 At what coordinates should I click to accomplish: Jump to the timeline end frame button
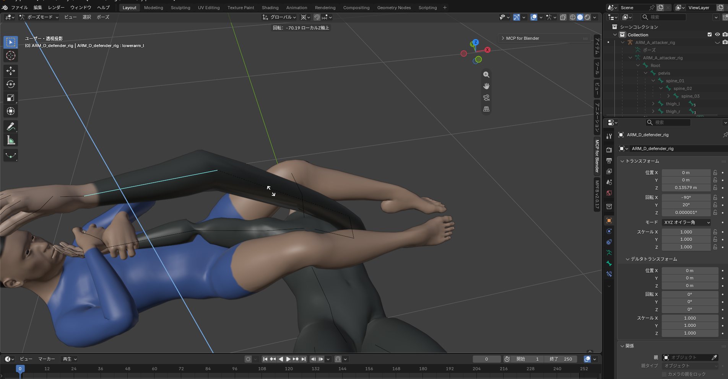pyautogui.click(x=304, y=359)
